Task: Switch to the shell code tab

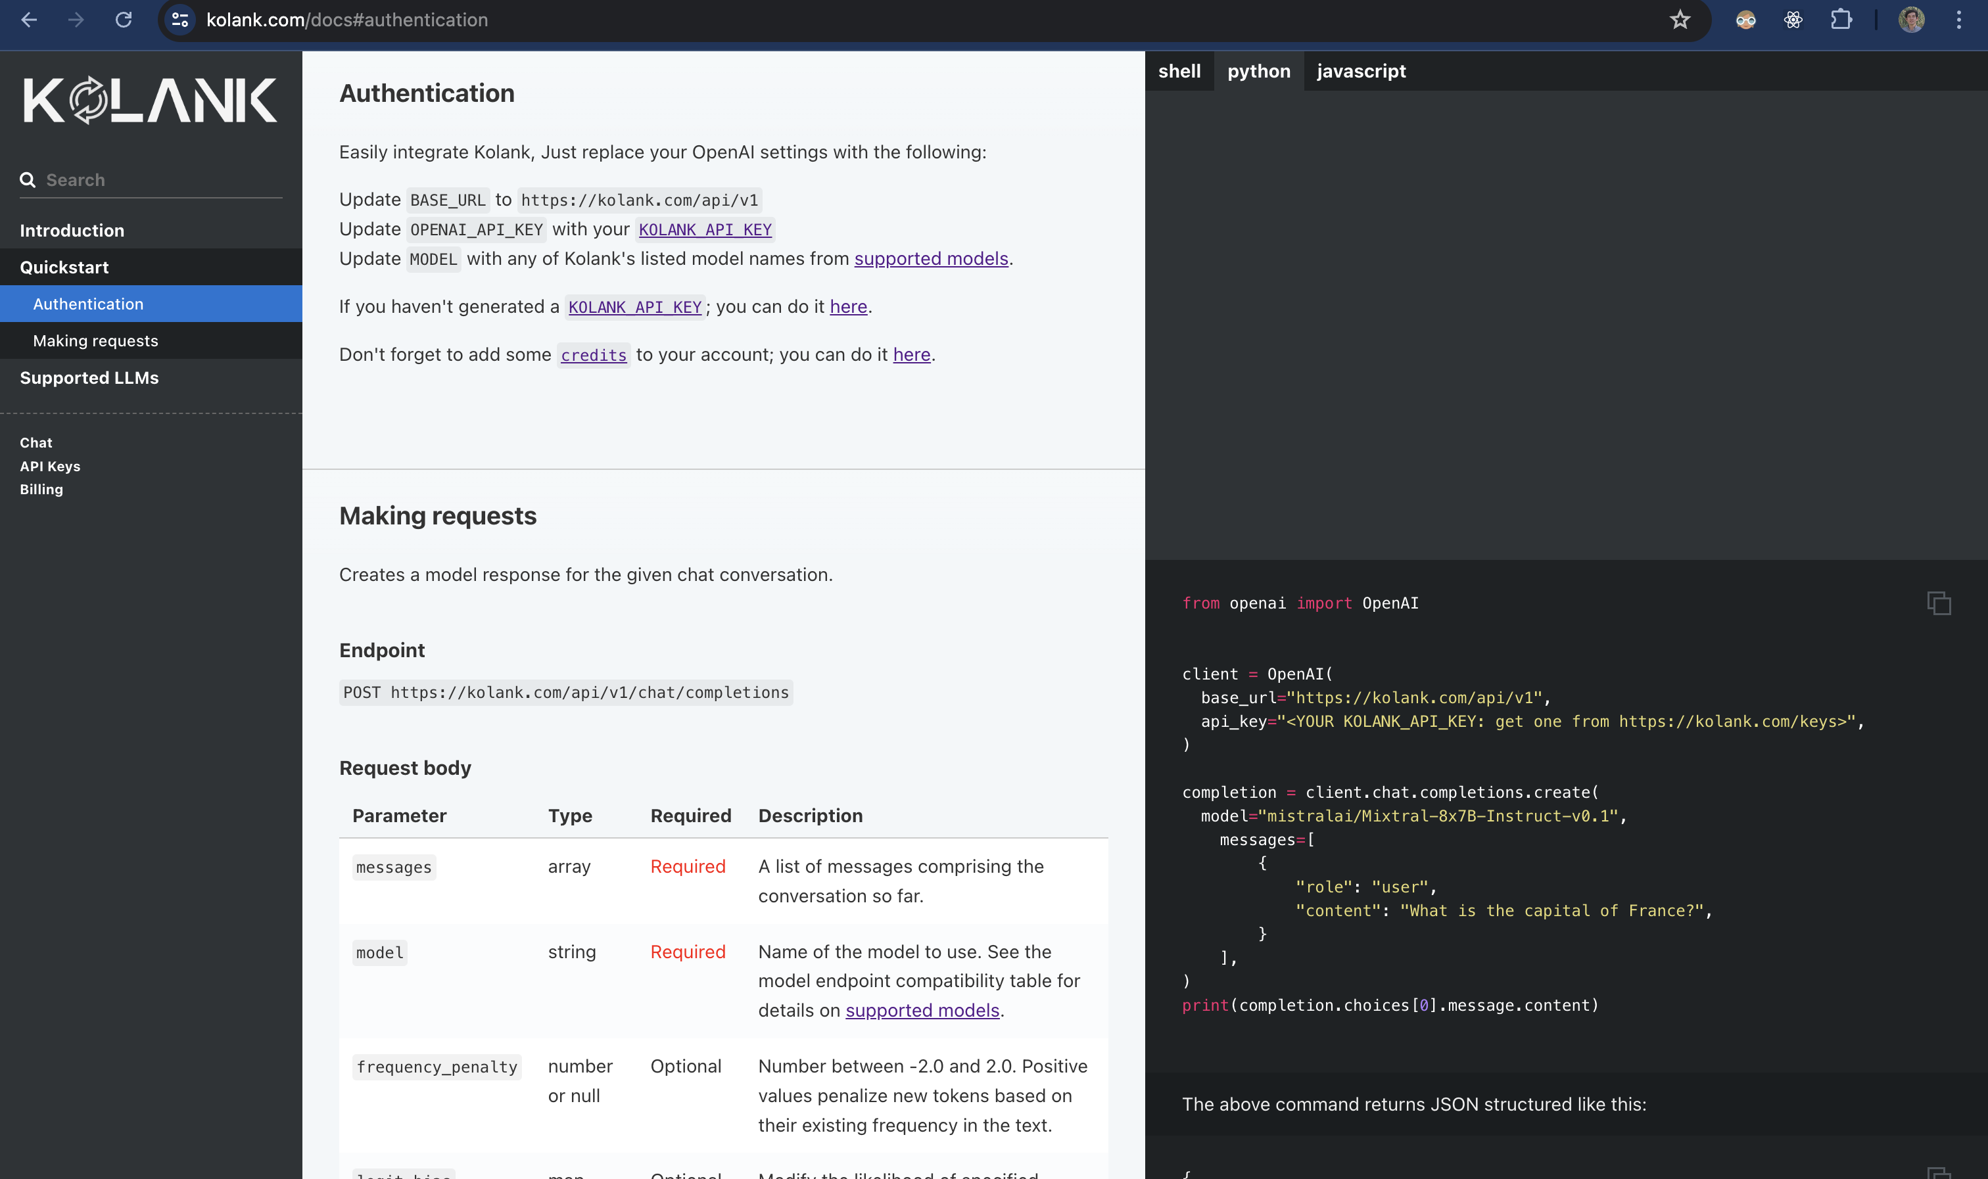Action: point(1179,72)
